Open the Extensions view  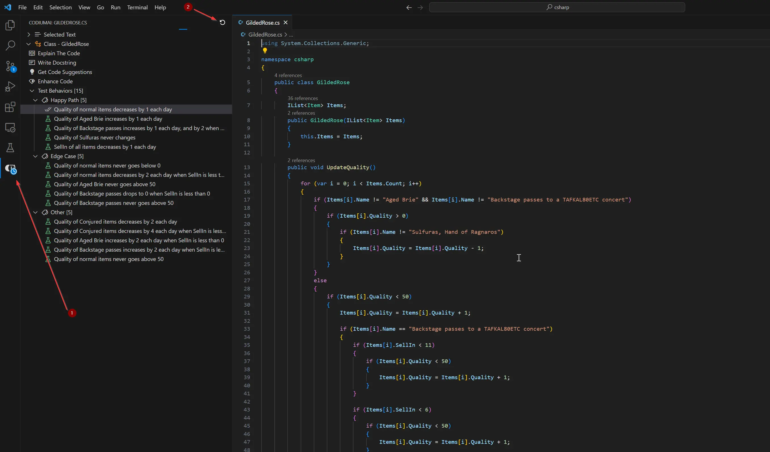[x=10, y=107]
